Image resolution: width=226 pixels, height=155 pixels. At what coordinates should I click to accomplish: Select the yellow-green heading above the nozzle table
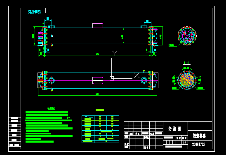(100, 110)
